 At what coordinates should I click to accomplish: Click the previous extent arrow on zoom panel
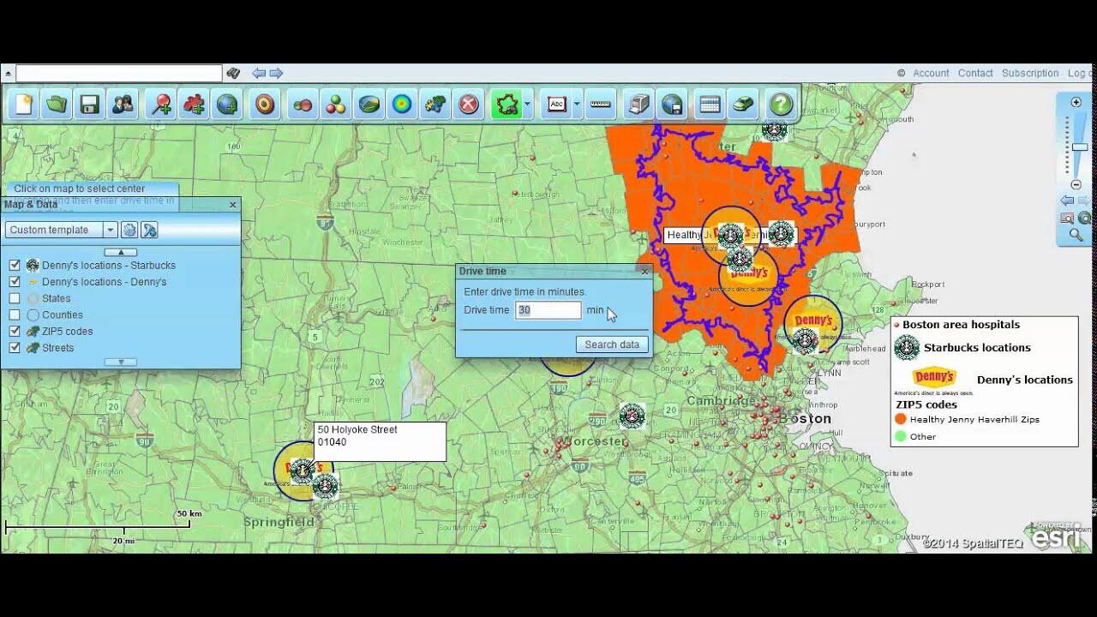[x=1067, y=201]
